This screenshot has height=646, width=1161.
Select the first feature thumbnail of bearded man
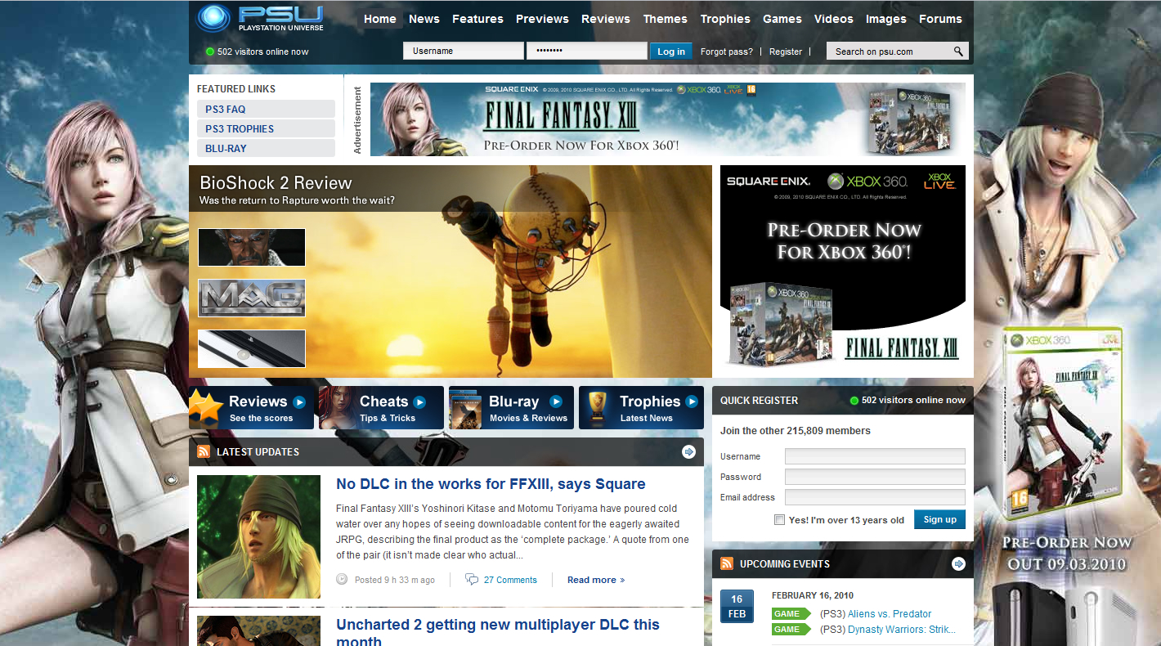pos(252,247)
